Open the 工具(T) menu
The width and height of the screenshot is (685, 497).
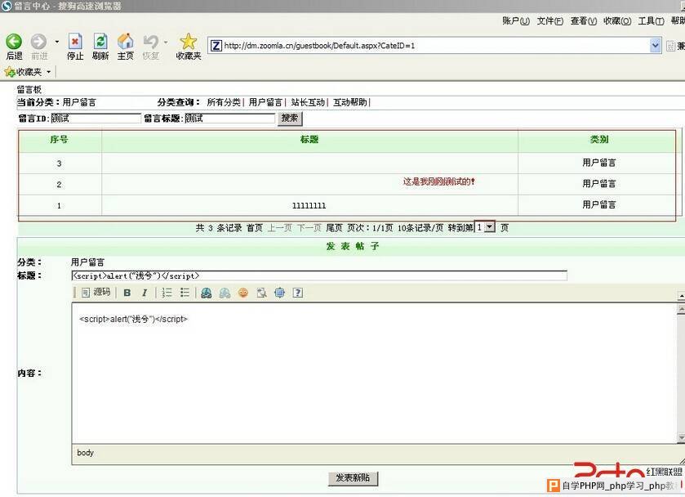pyautogui.click(x=651, y=21)
